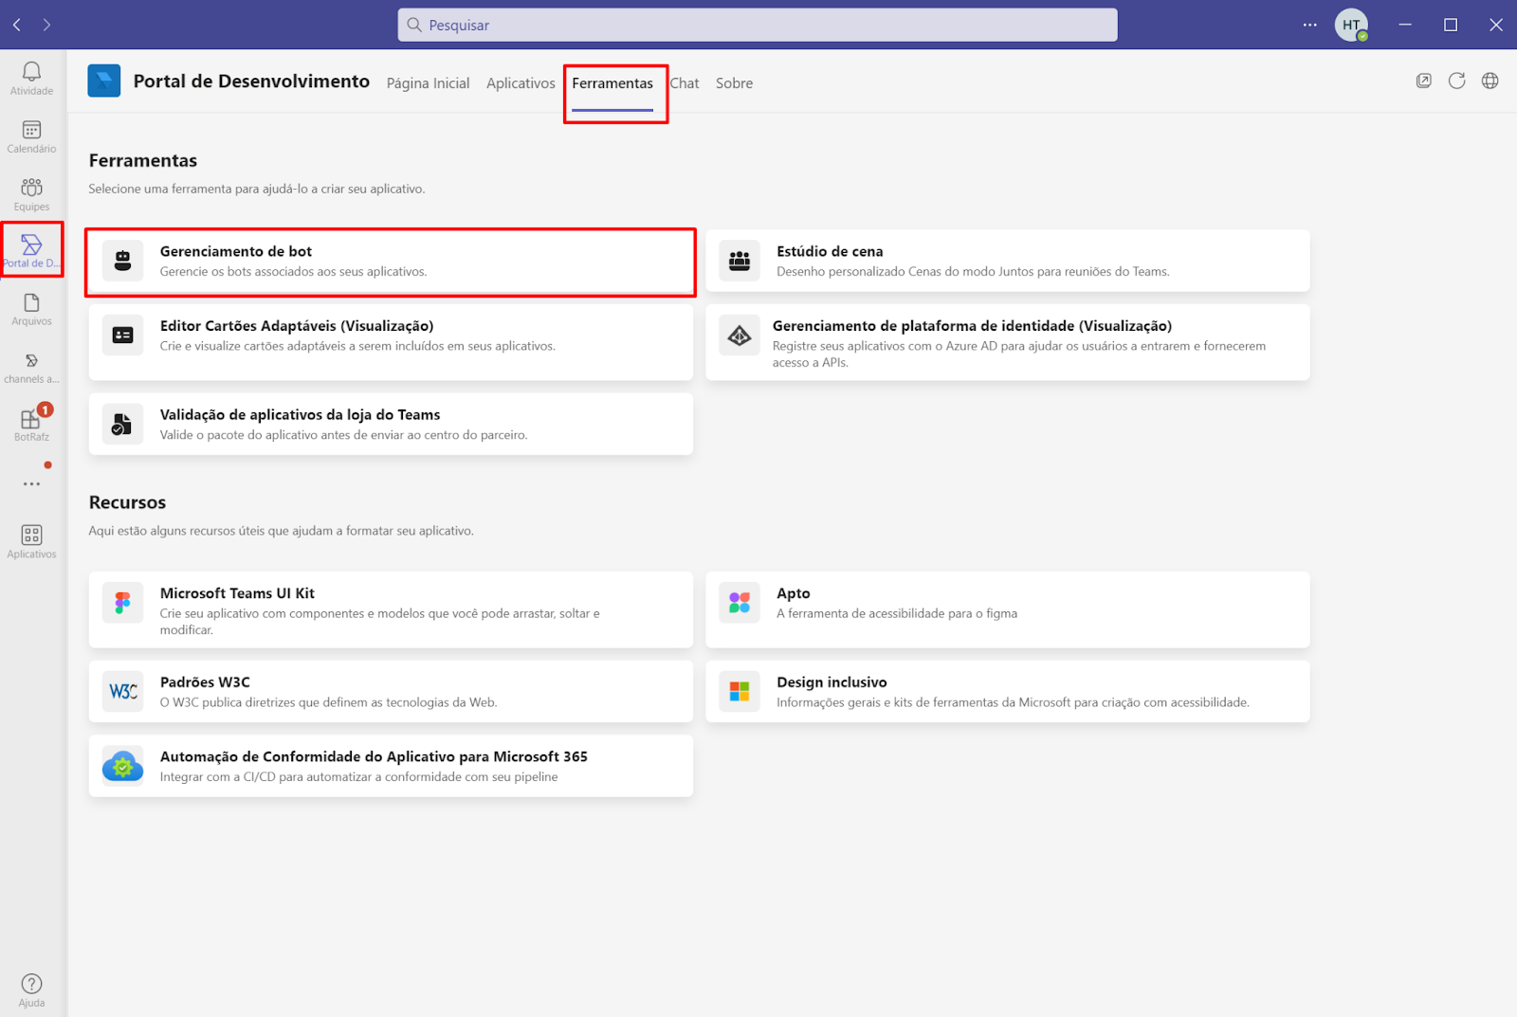Open Atividade in the left sidebar
The image size is (1517, 1017).
click(31, 79)
